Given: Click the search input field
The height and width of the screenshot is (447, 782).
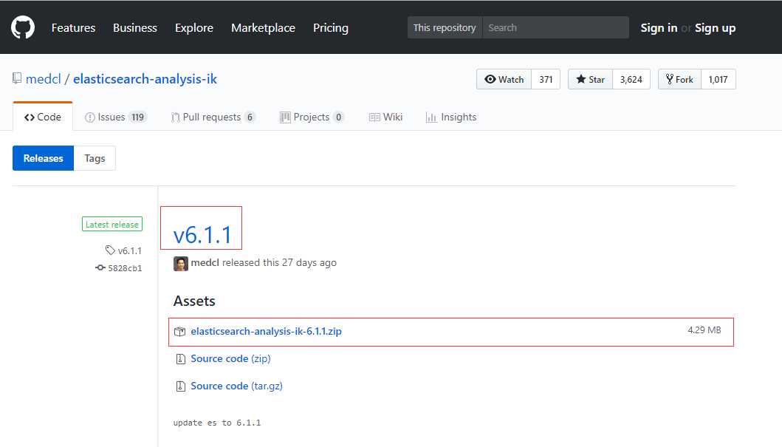Looking at the screenshot, I should [x=555, y=28].
